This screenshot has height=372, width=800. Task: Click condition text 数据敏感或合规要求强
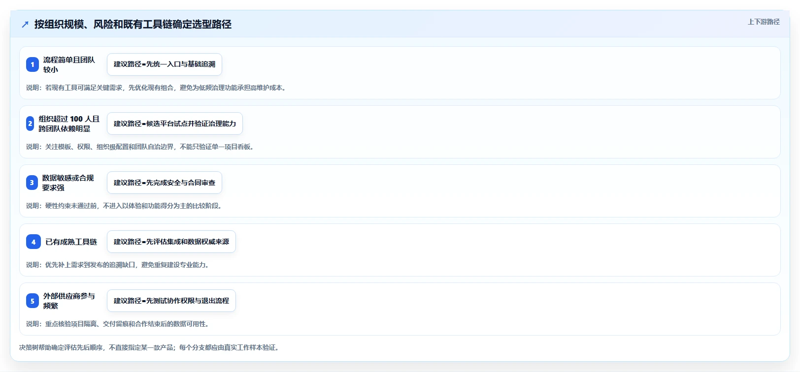point(68,183)
